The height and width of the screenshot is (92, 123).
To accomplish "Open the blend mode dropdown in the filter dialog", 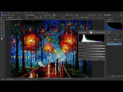I will click(99, 60).
